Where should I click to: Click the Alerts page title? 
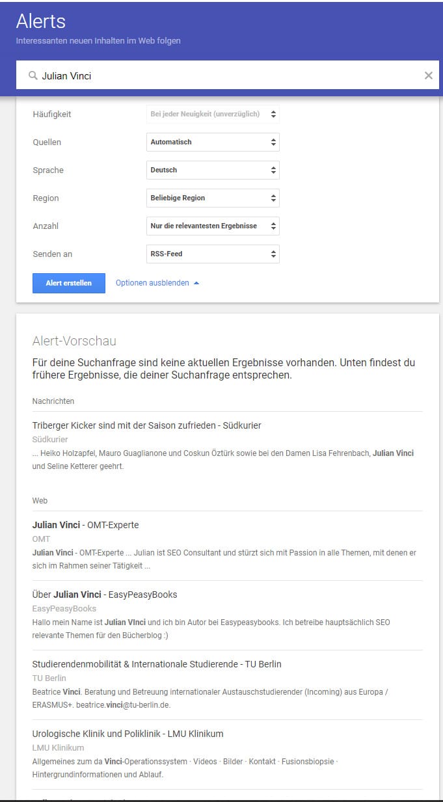point(40,21)
